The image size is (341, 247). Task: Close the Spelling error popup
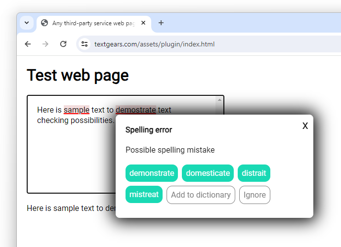(x=305, y=126)
